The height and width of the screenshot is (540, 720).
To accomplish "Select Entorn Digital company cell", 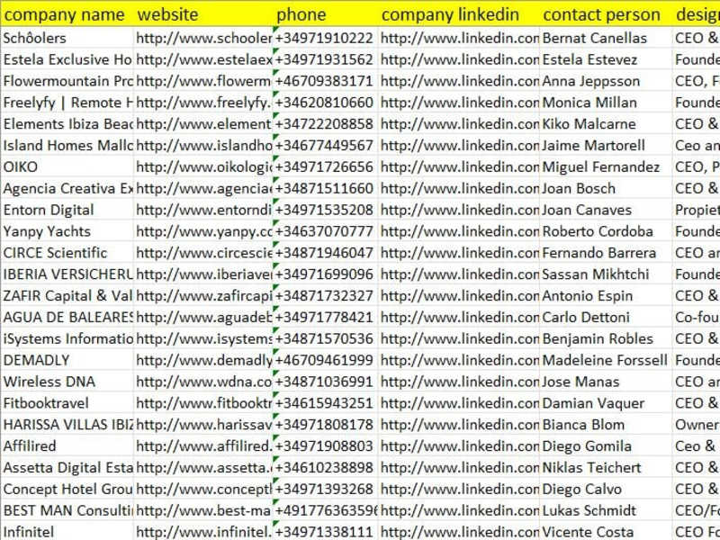I will (67, 210).
